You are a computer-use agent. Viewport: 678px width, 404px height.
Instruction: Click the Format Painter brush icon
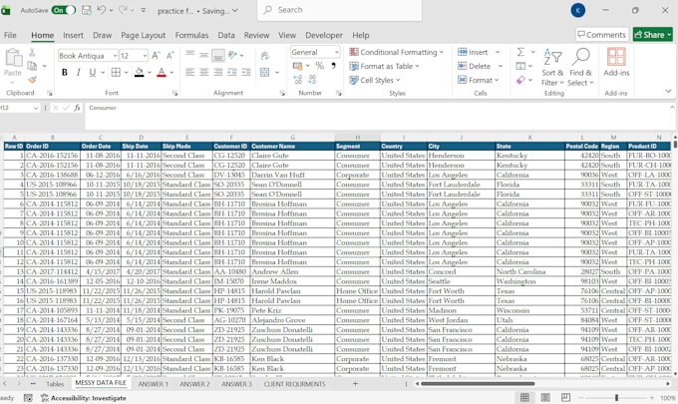click(x=32, y=80)
